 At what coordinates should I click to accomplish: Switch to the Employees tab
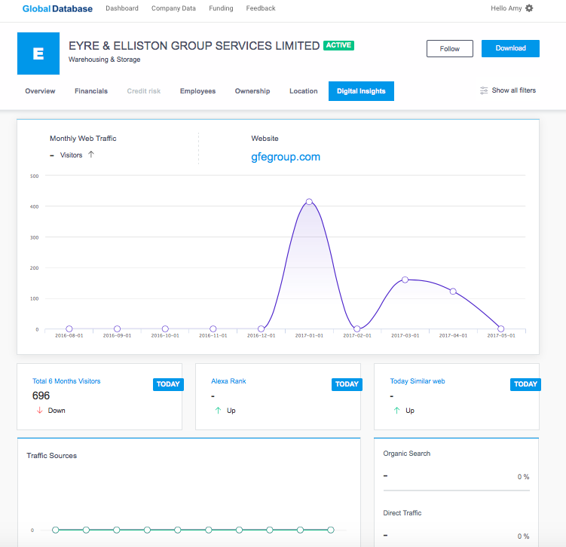[197, 91]
